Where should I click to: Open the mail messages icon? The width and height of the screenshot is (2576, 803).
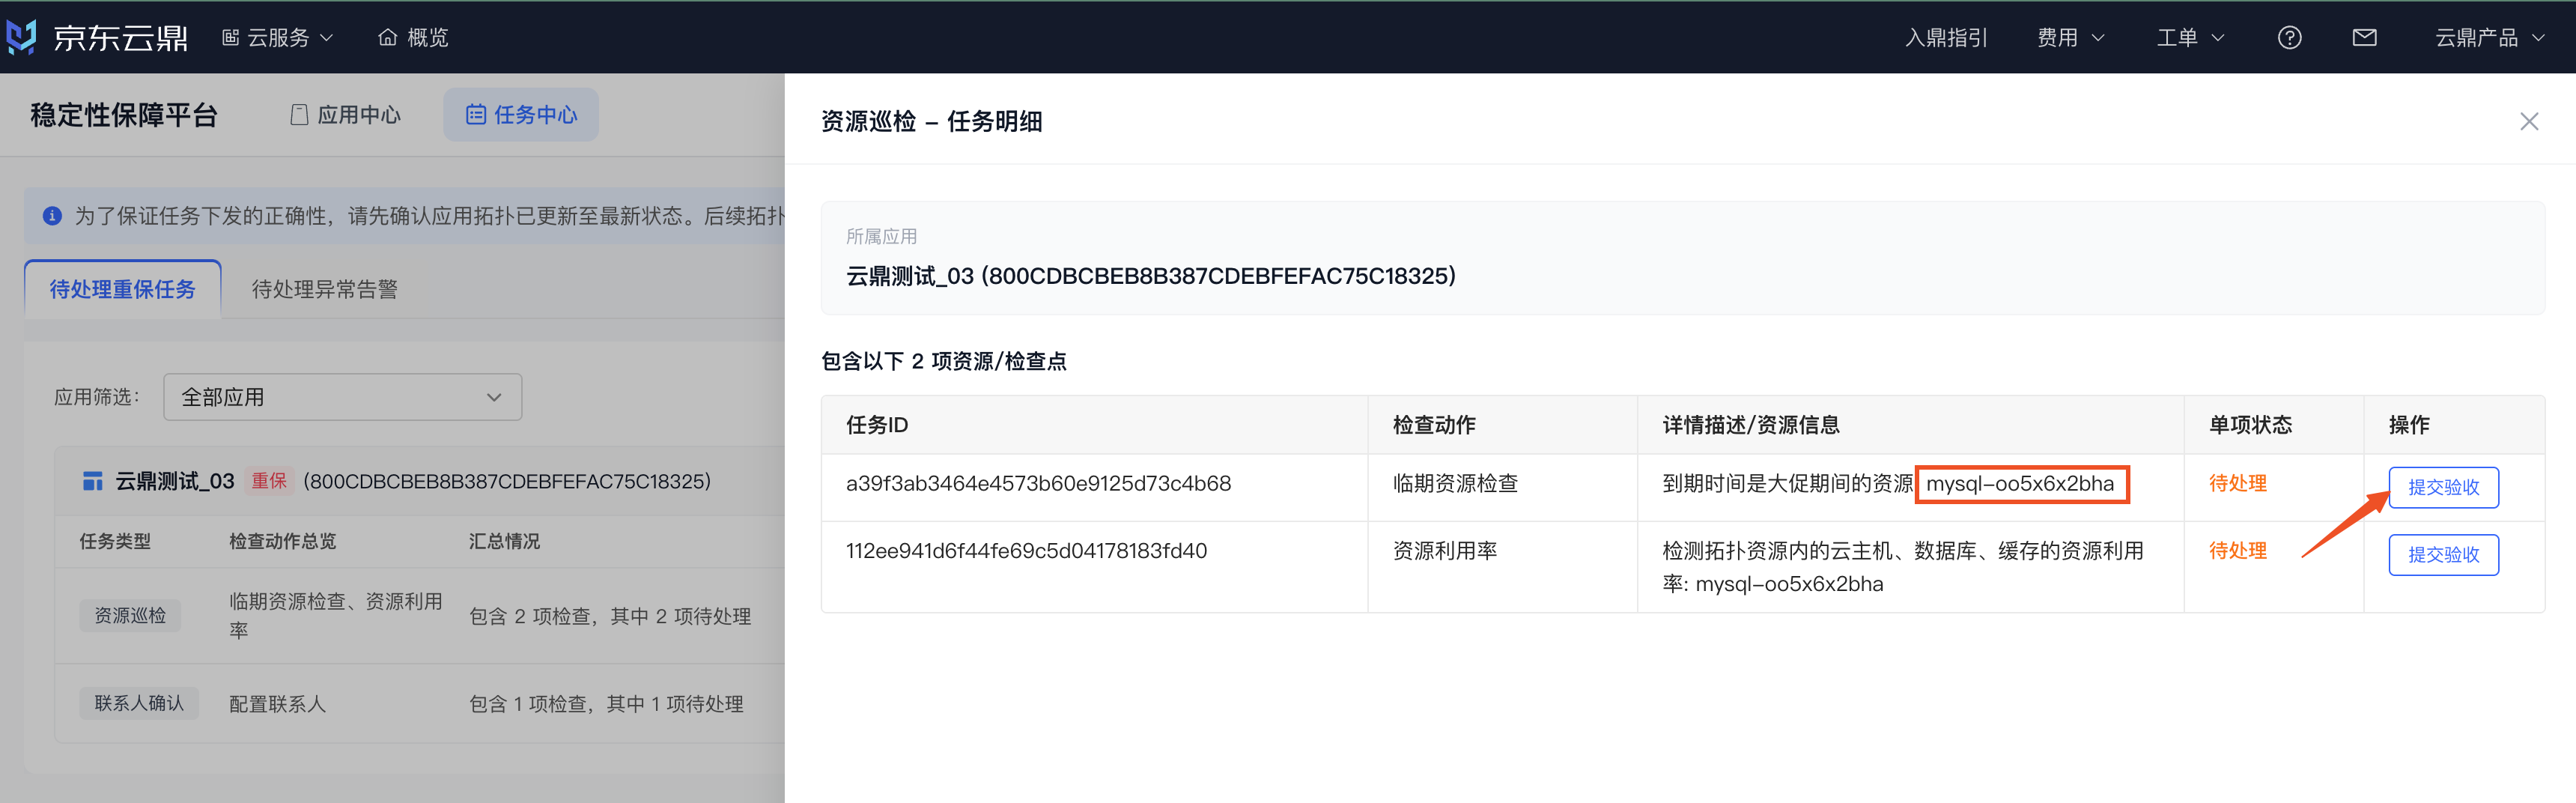click(x=2364, y=37)
